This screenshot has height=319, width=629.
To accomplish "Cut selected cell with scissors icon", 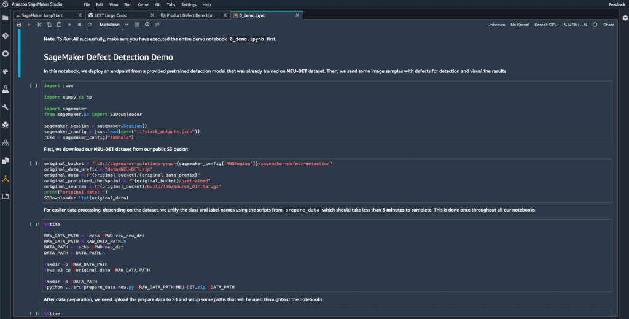I will coord(39,25).
